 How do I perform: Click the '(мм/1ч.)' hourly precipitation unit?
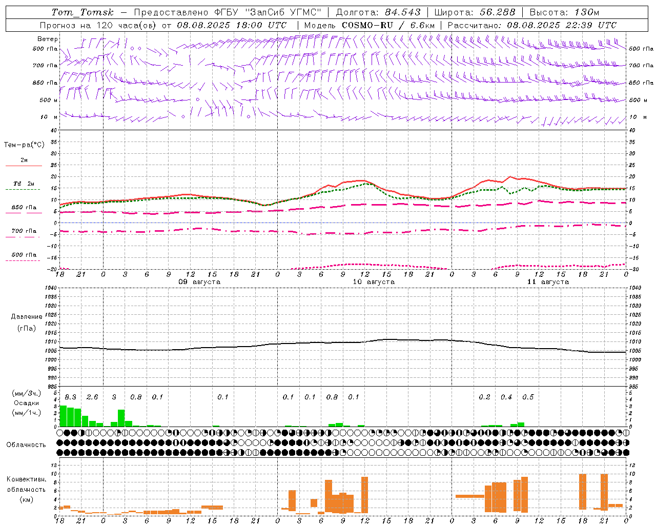(x=27, y=413)
